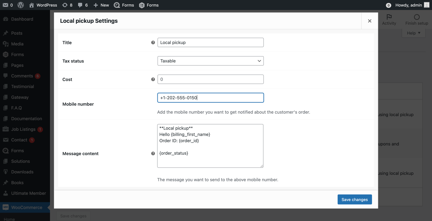Screen dimensions: 432x221
Task: Open the WordPress site home link
Action: pos(43,5)
